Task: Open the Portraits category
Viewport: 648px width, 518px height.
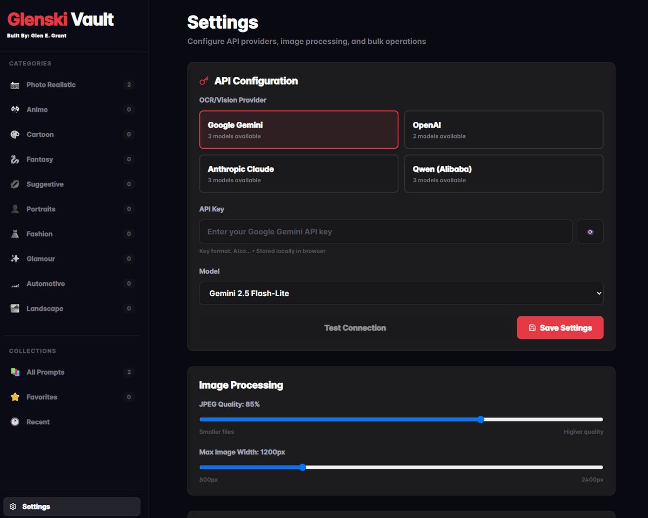Action: (x=72, y=209)
